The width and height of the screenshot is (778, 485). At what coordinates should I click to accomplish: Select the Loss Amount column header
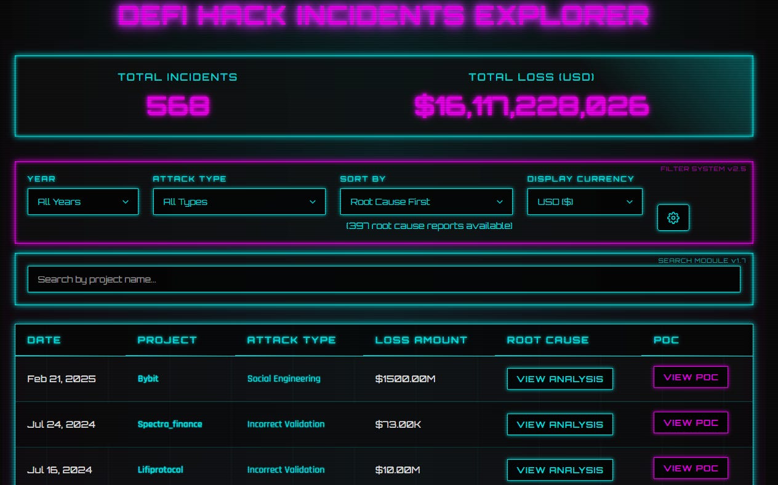click(x=421, y=340)
